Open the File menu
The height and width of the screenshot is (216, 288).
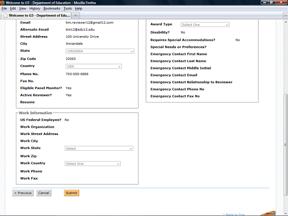point(4,9)
